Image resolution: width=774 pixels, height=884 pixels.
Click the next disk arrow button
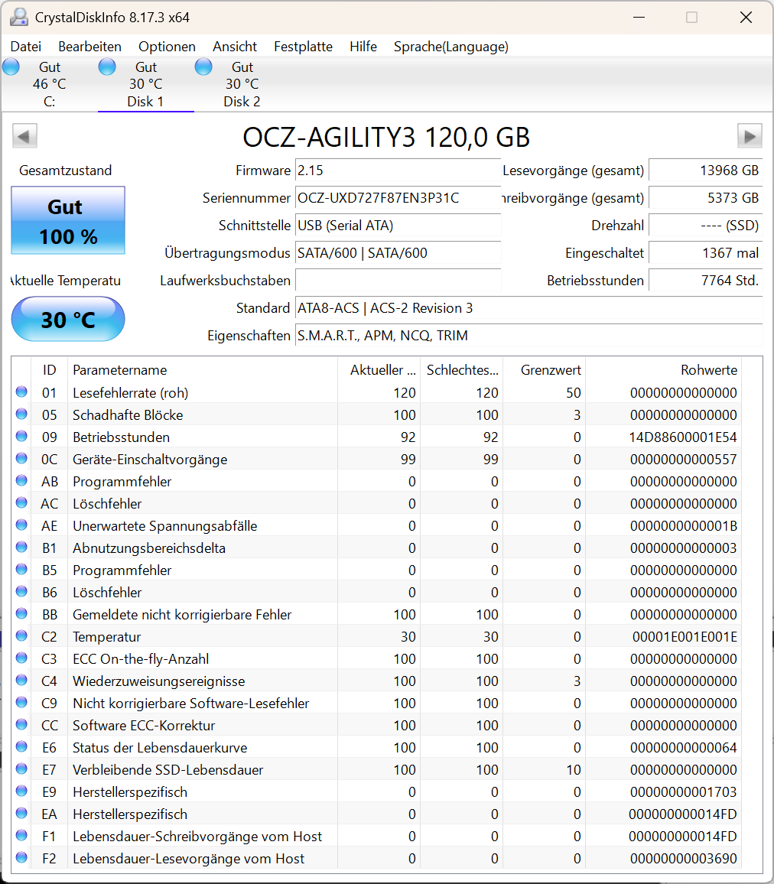[x=750, y=136]
